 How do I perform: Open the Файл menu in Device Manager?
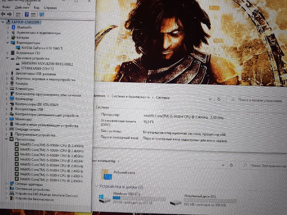[x=6, y=7]
